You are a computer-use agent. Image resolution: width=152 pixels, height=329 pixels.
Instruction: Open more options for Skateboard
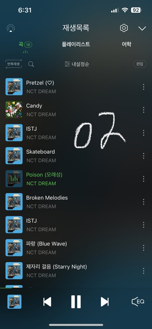[143, 156]
